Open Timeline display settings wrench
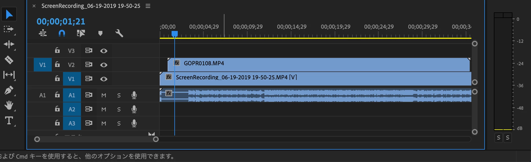 tap(119, 33)
